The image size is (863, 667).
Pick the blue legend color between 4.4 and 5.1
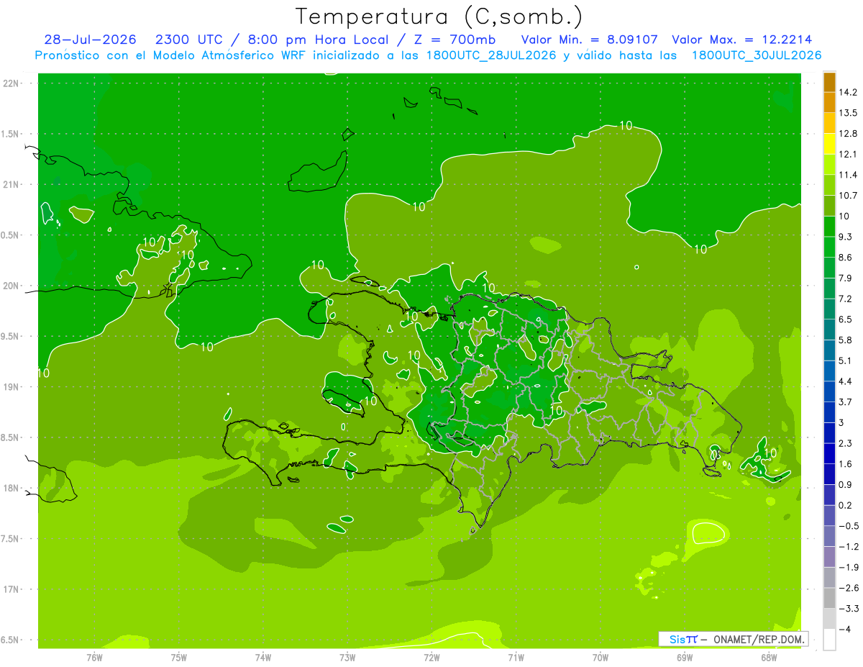pos(829,371)
